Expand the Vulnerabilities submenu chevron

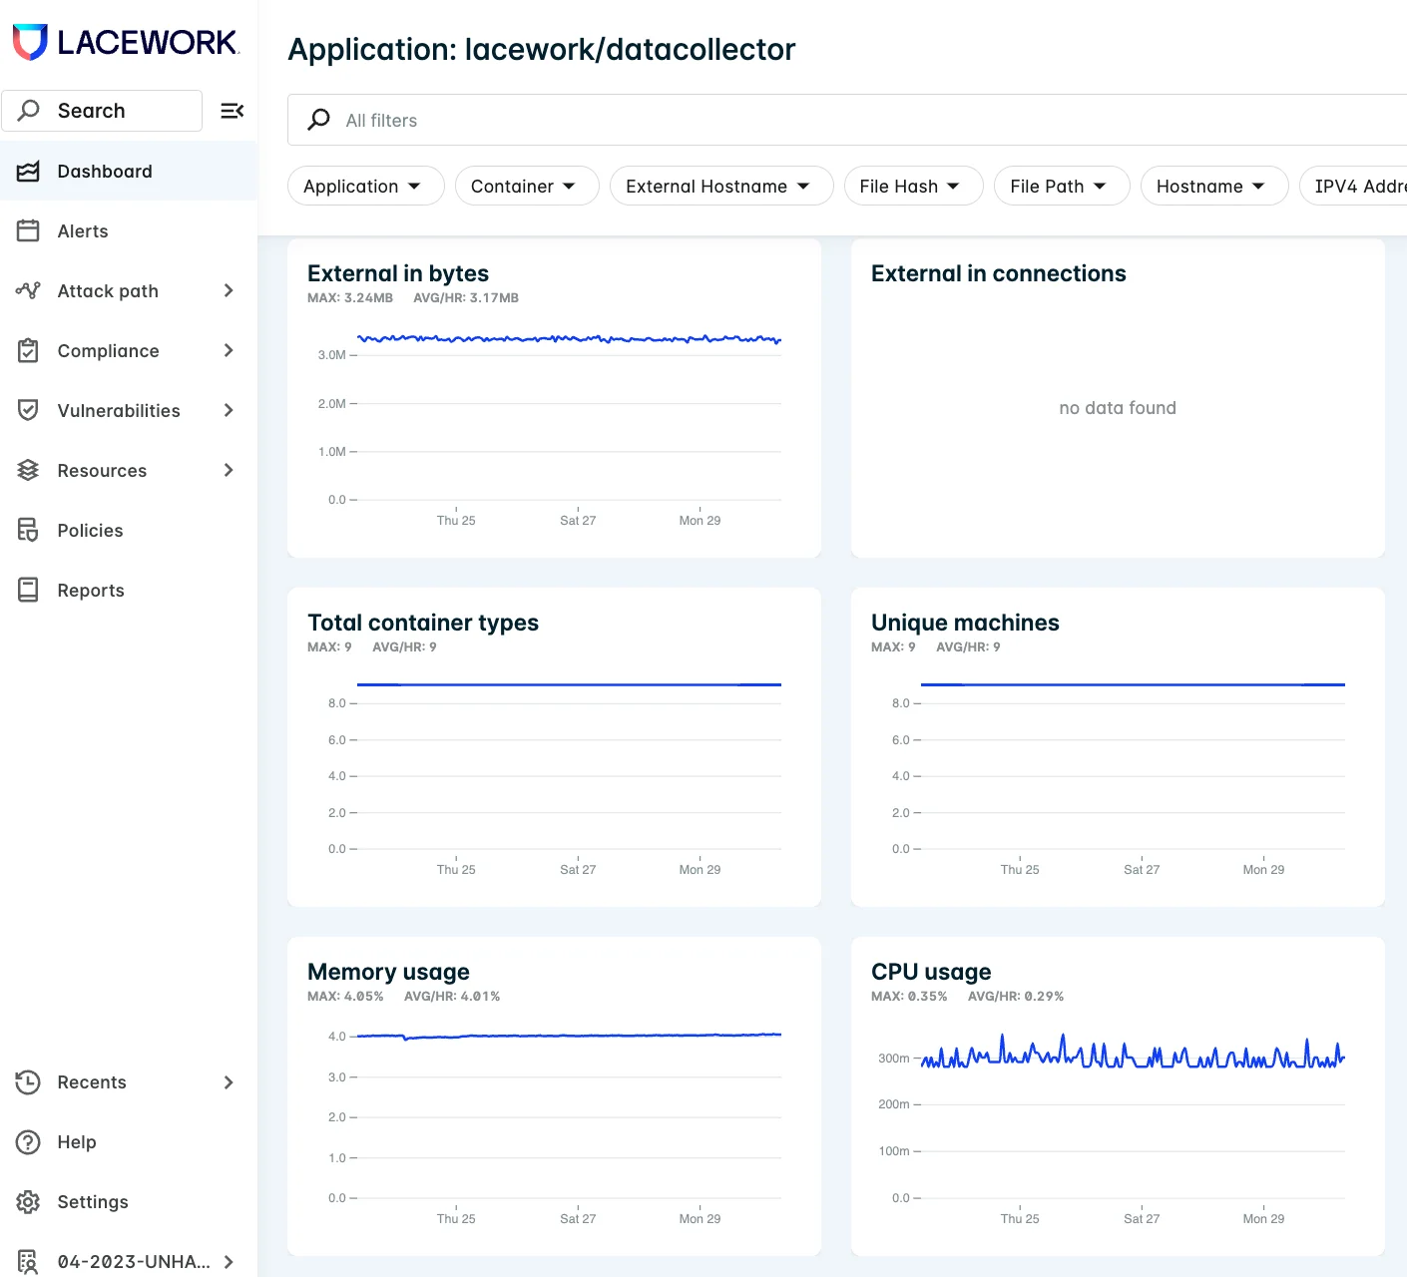229,410
